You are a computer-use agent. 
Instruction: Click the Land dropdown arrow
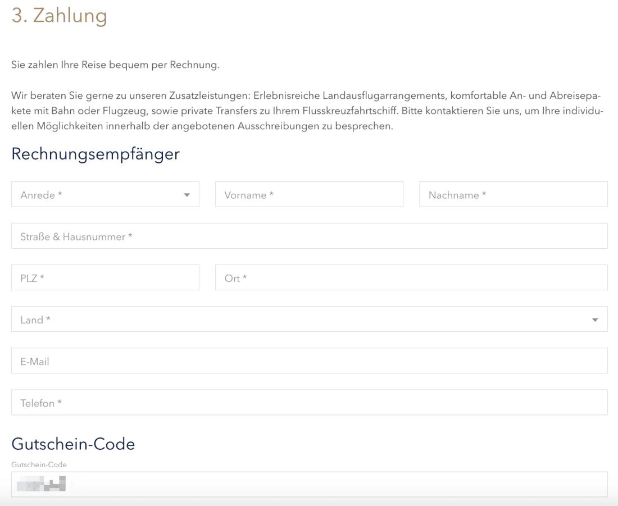pos(595,320)
